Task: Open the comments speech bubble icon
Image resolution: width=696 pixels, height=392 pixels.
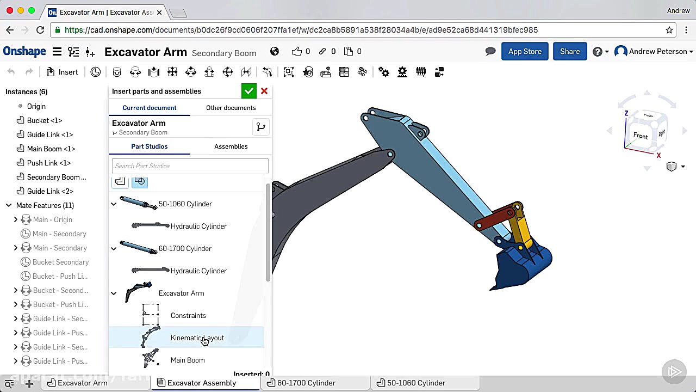Action: click(490, 51)
